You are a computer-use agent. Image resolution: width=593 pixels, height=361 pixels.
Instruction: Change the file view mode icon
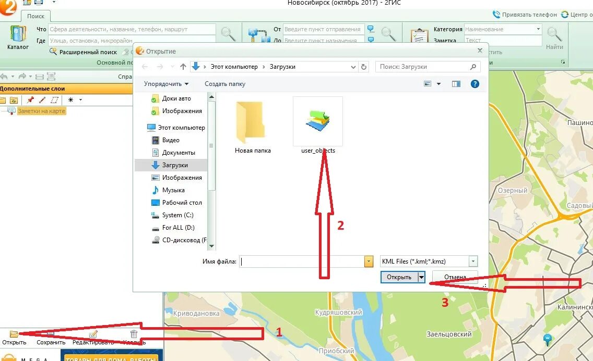(x=428, y=84)
